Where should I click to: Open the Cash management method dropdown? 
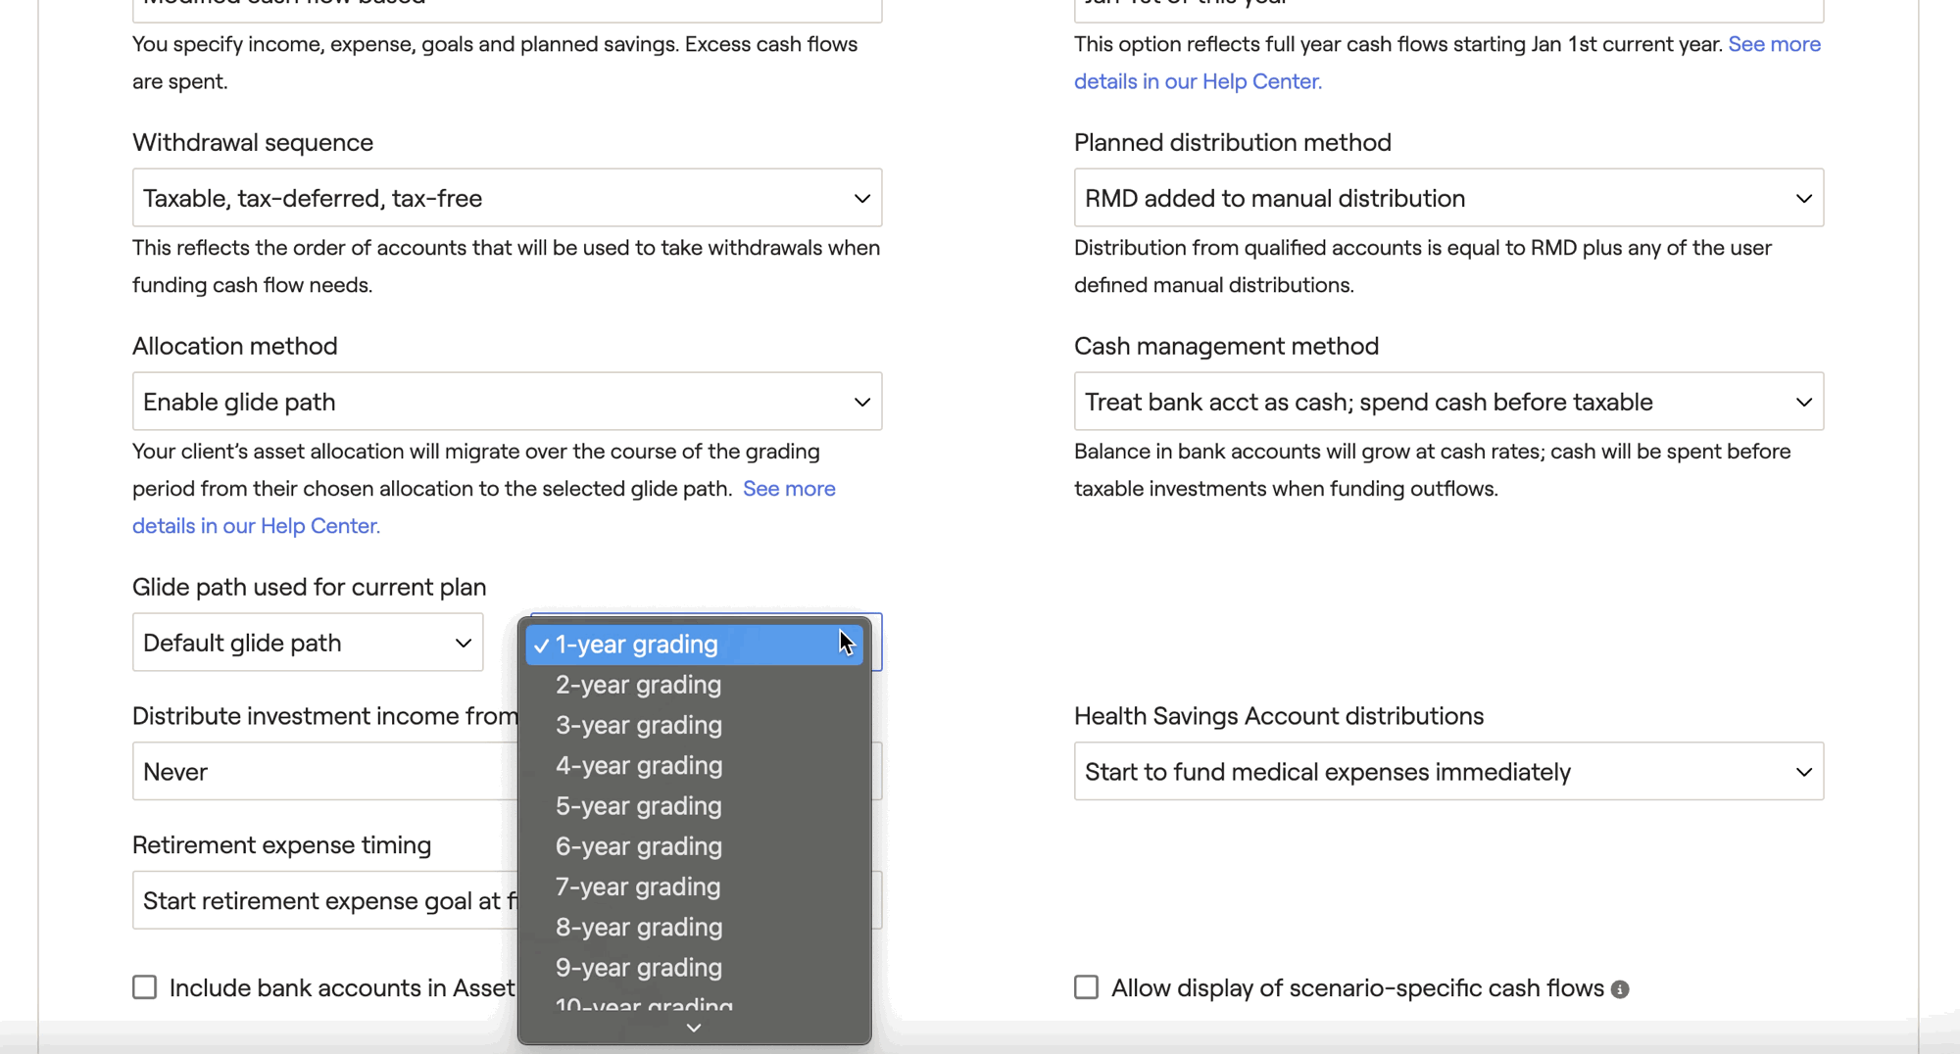click(1448, 402)
